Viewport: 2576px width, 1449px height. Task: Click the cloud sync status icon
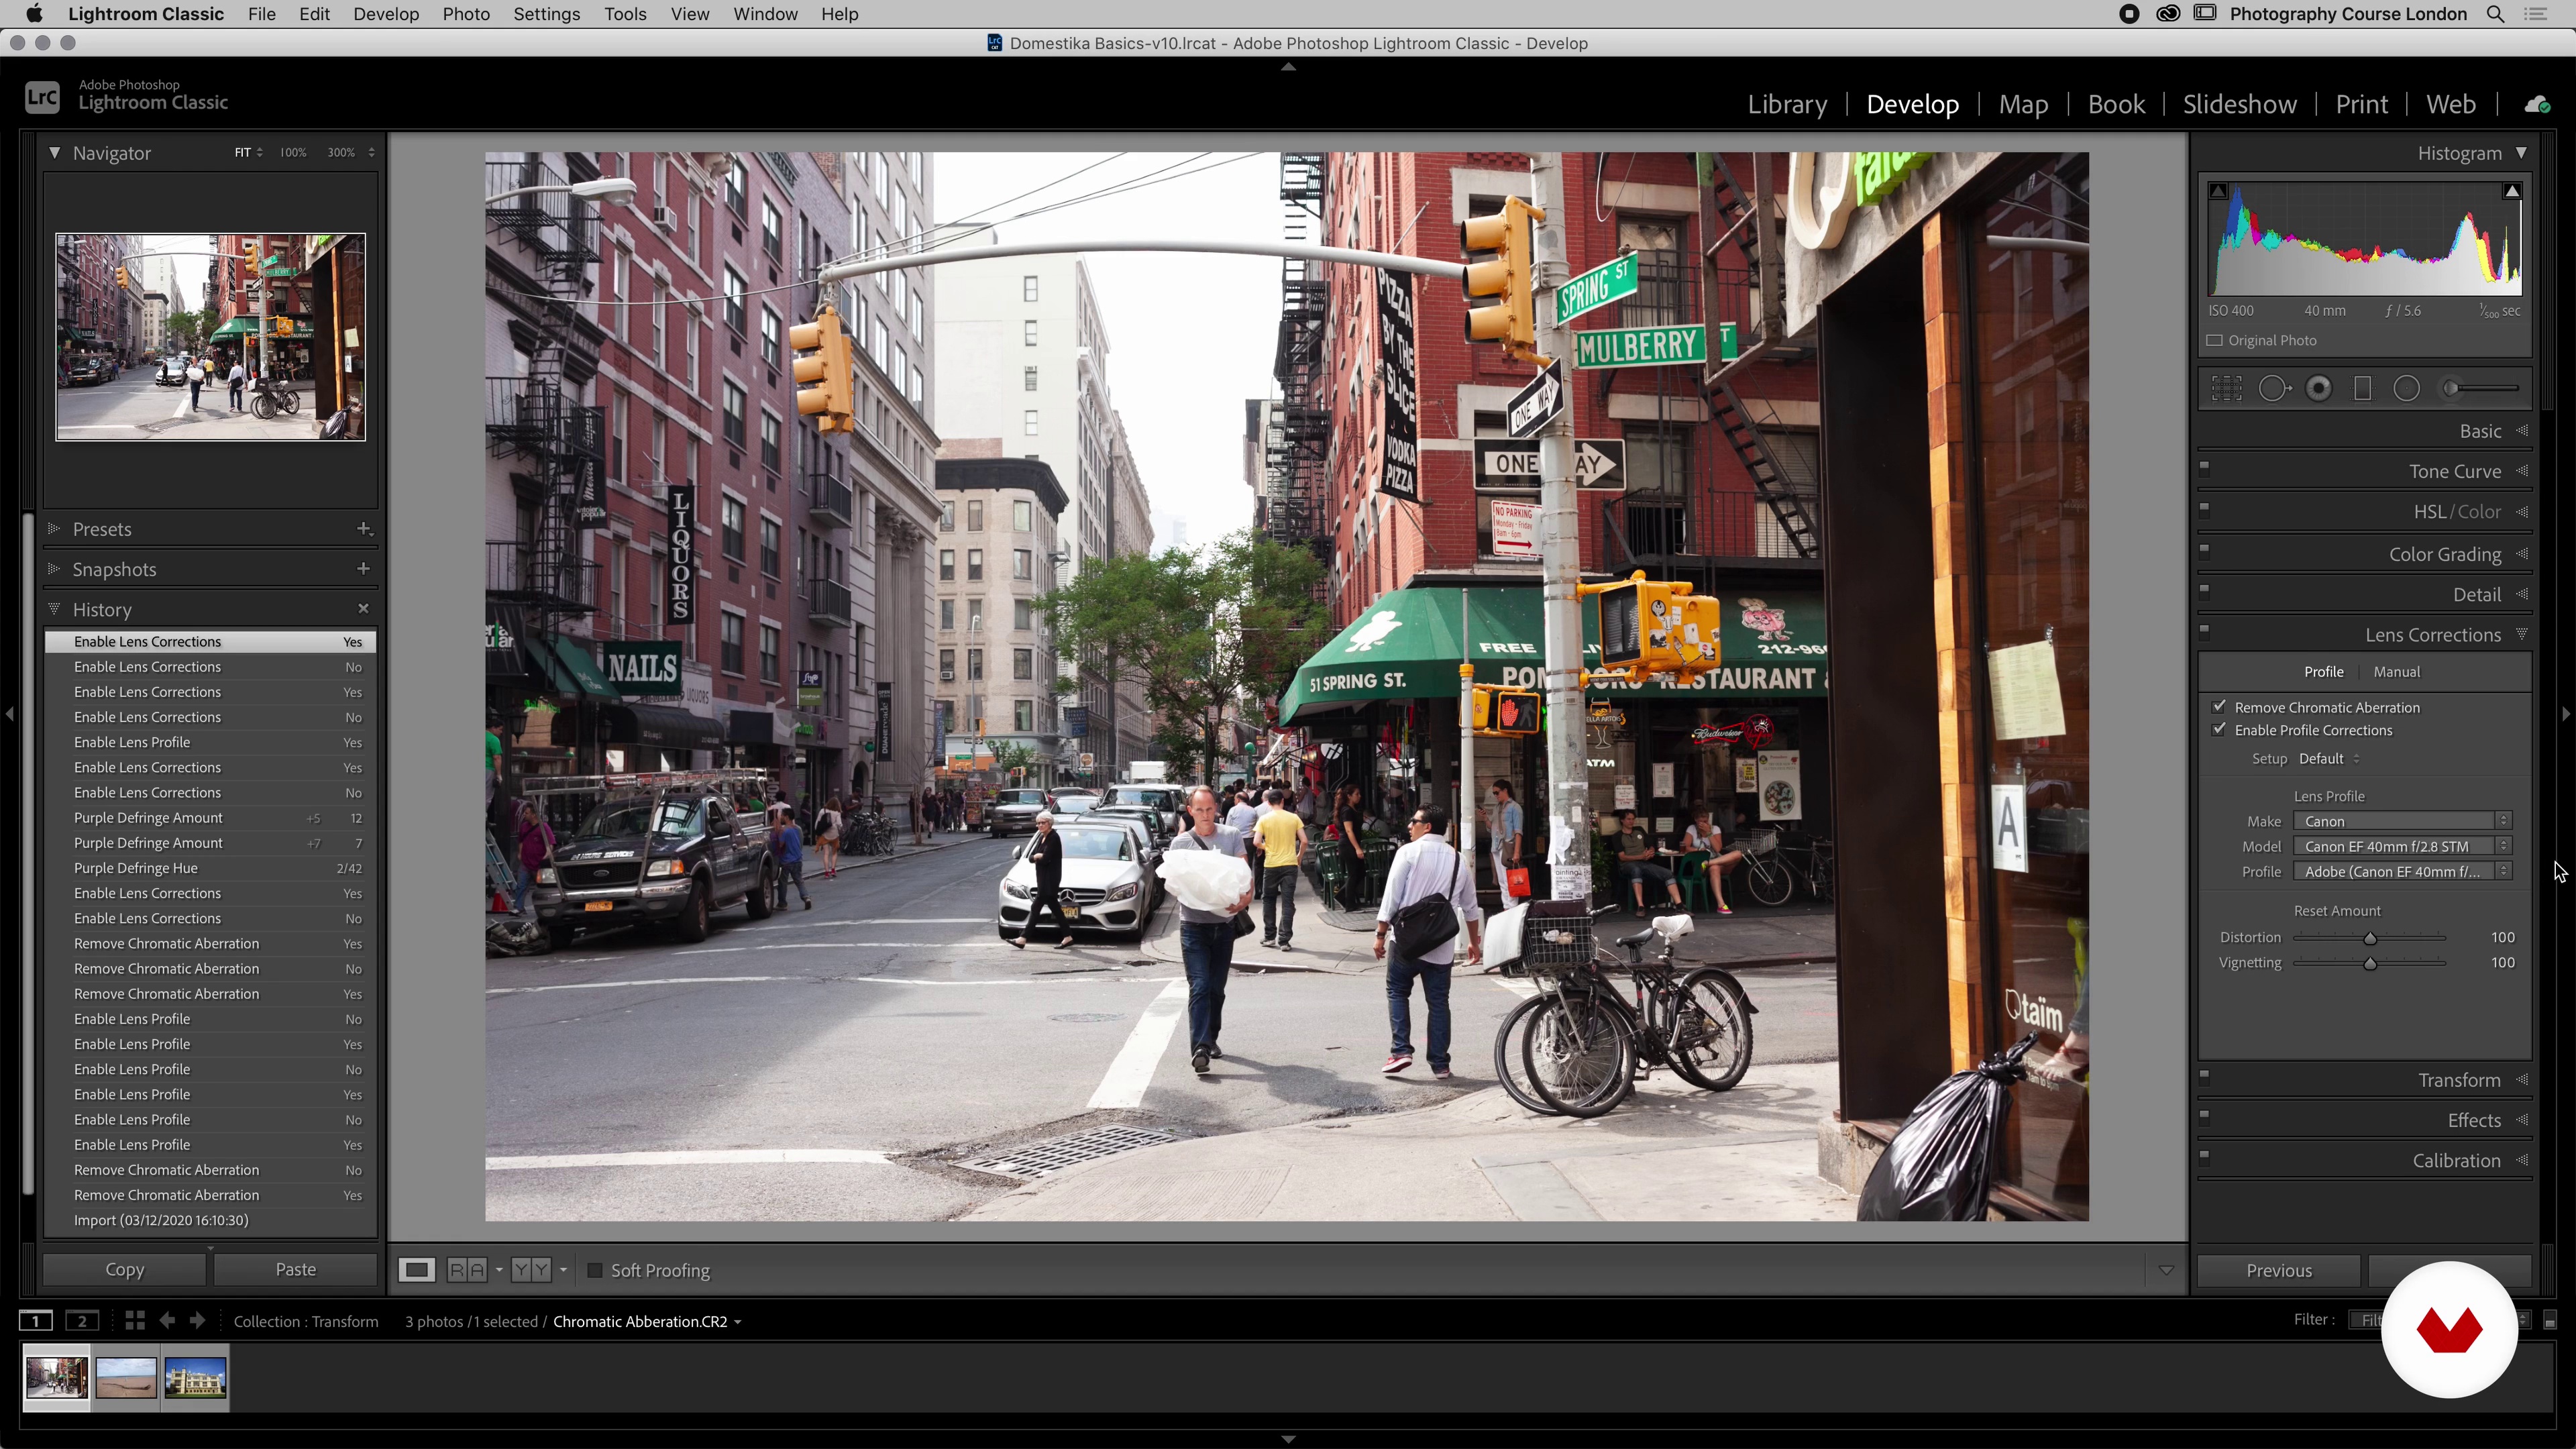point(2537,104)
